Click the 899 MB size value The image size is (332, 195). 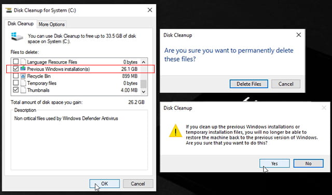(130, 76)
